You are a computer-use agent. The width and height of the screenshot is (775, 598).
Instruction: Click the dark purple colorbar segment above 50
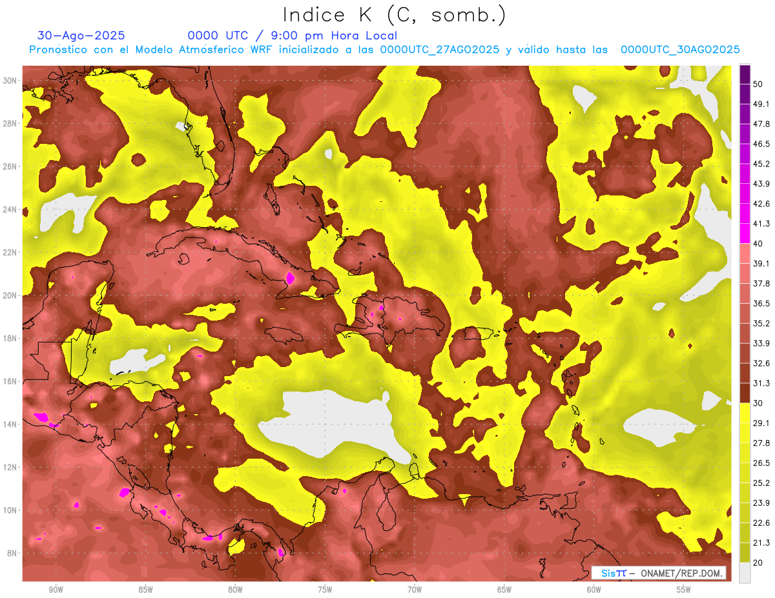coord(745,75)
